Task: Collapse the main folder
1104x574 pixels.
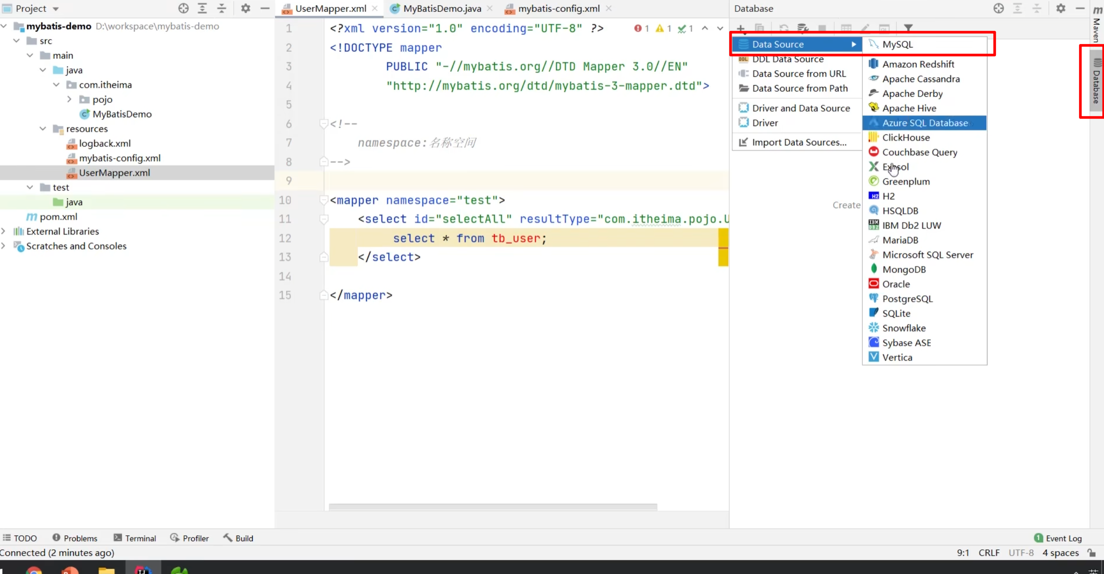Action: pyautogui.click(x=30, y=55)
